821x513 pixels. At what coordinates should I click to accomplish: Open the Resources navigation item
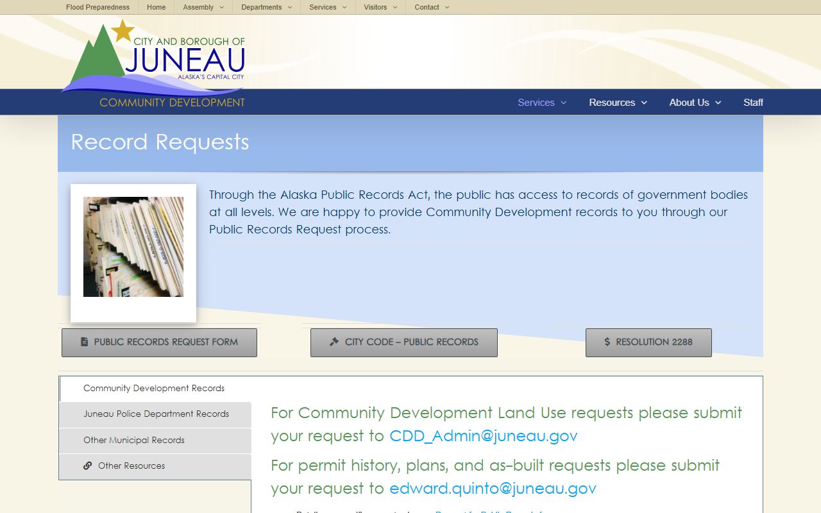612,103
